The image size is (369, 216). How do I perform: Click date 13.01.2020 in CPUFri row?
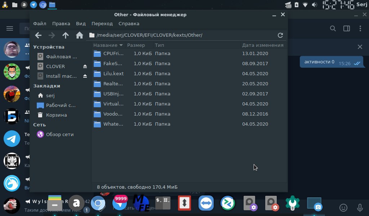click(255, 54)
